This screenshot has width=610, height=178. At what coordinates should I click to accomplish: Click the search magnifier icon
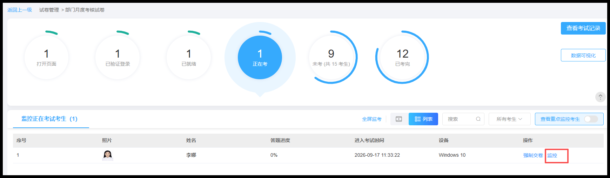tap(478, 119)
